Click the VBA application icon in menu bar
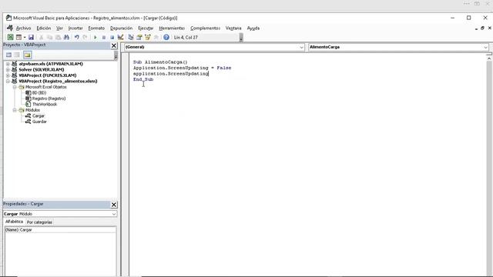 (x=10, y=28)
